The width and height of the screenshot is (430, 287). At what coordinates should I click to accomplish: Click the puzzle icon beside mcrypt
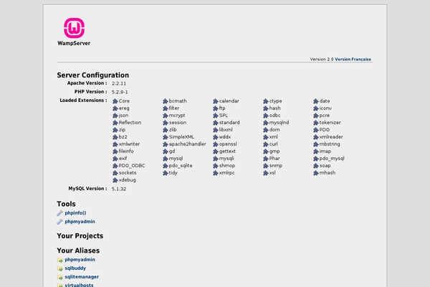pos(166,116)
